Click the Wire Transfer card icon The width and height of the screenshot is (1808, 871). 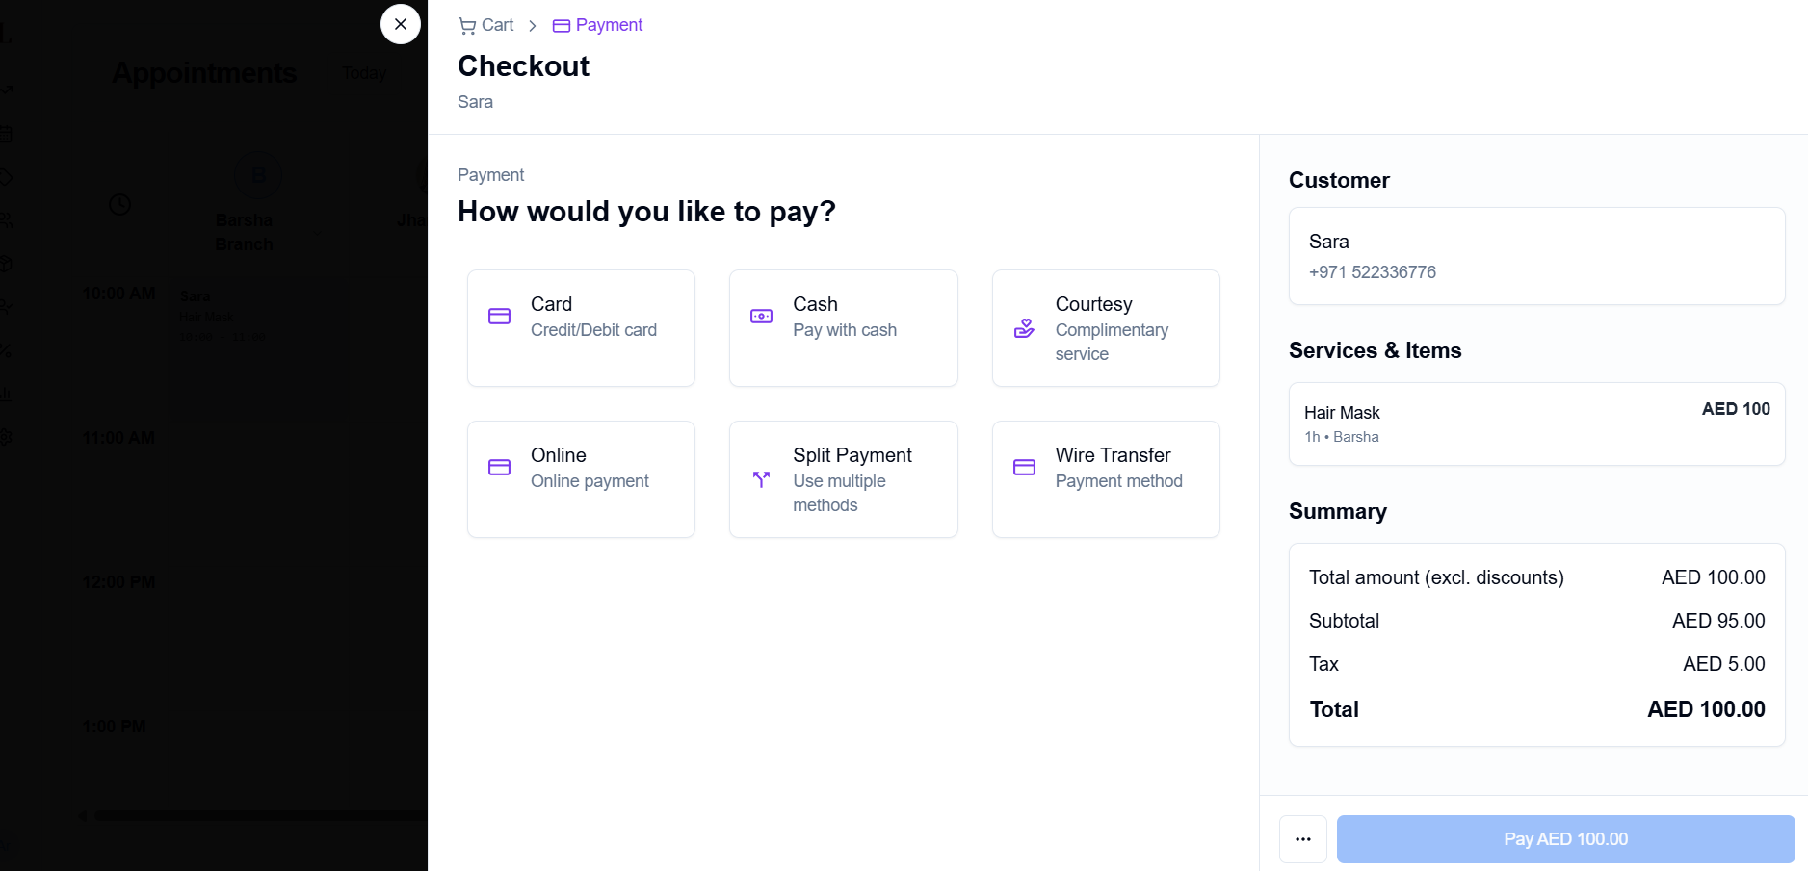click(x=1024, y=468)
